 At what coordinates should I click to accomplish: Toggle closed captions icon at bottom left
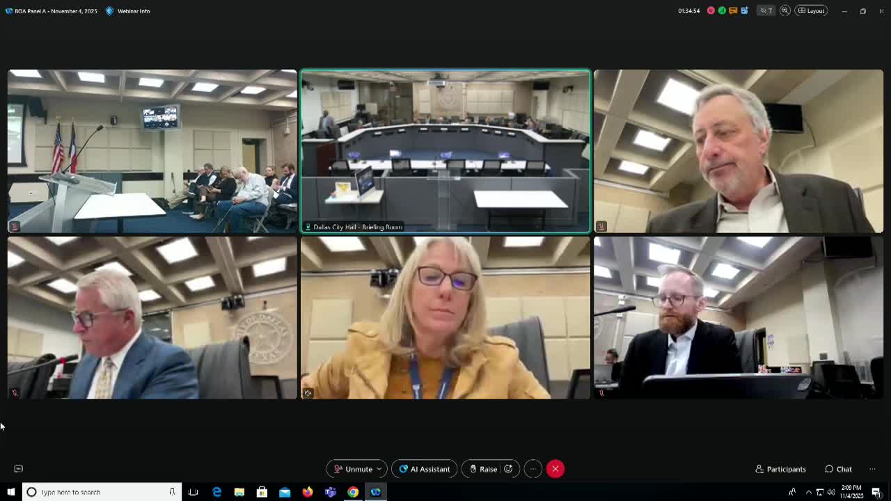(x=19, y=469)
